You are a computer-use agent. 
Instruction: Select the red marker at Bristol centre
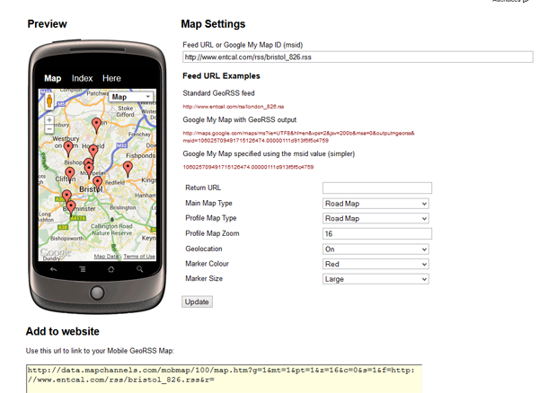pos(98,184)
